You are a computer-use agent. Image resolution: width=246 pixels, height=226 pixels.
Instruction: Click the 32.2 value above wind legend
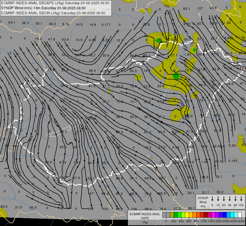[220, 192]
